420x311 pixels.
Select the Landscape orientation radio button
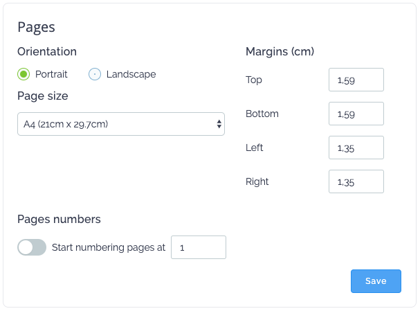pyautogui.click(x=95, y=74)
